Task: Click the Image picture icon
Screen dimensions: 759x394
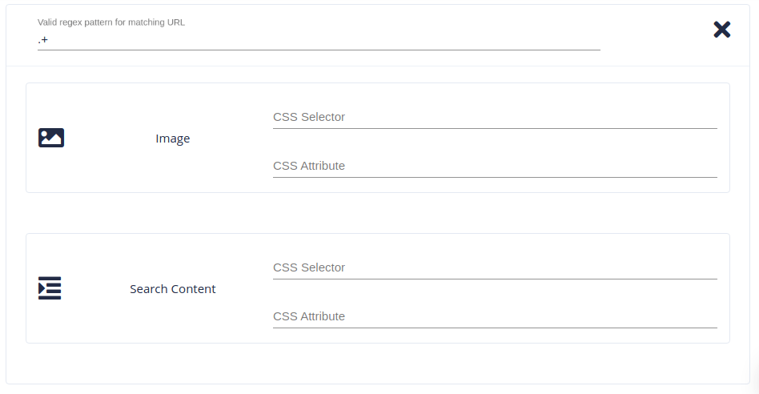Action: point(51,138)
